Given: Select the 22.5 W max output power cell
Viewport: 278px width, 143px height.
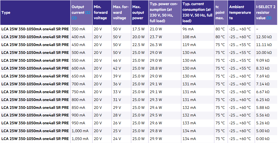Looking at the screenshot, I should [x=140, y=45].
